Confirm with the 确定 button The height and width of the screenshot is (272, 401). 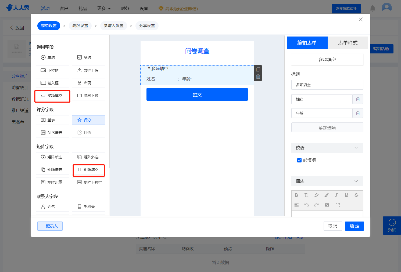click(x=355, y=226)
